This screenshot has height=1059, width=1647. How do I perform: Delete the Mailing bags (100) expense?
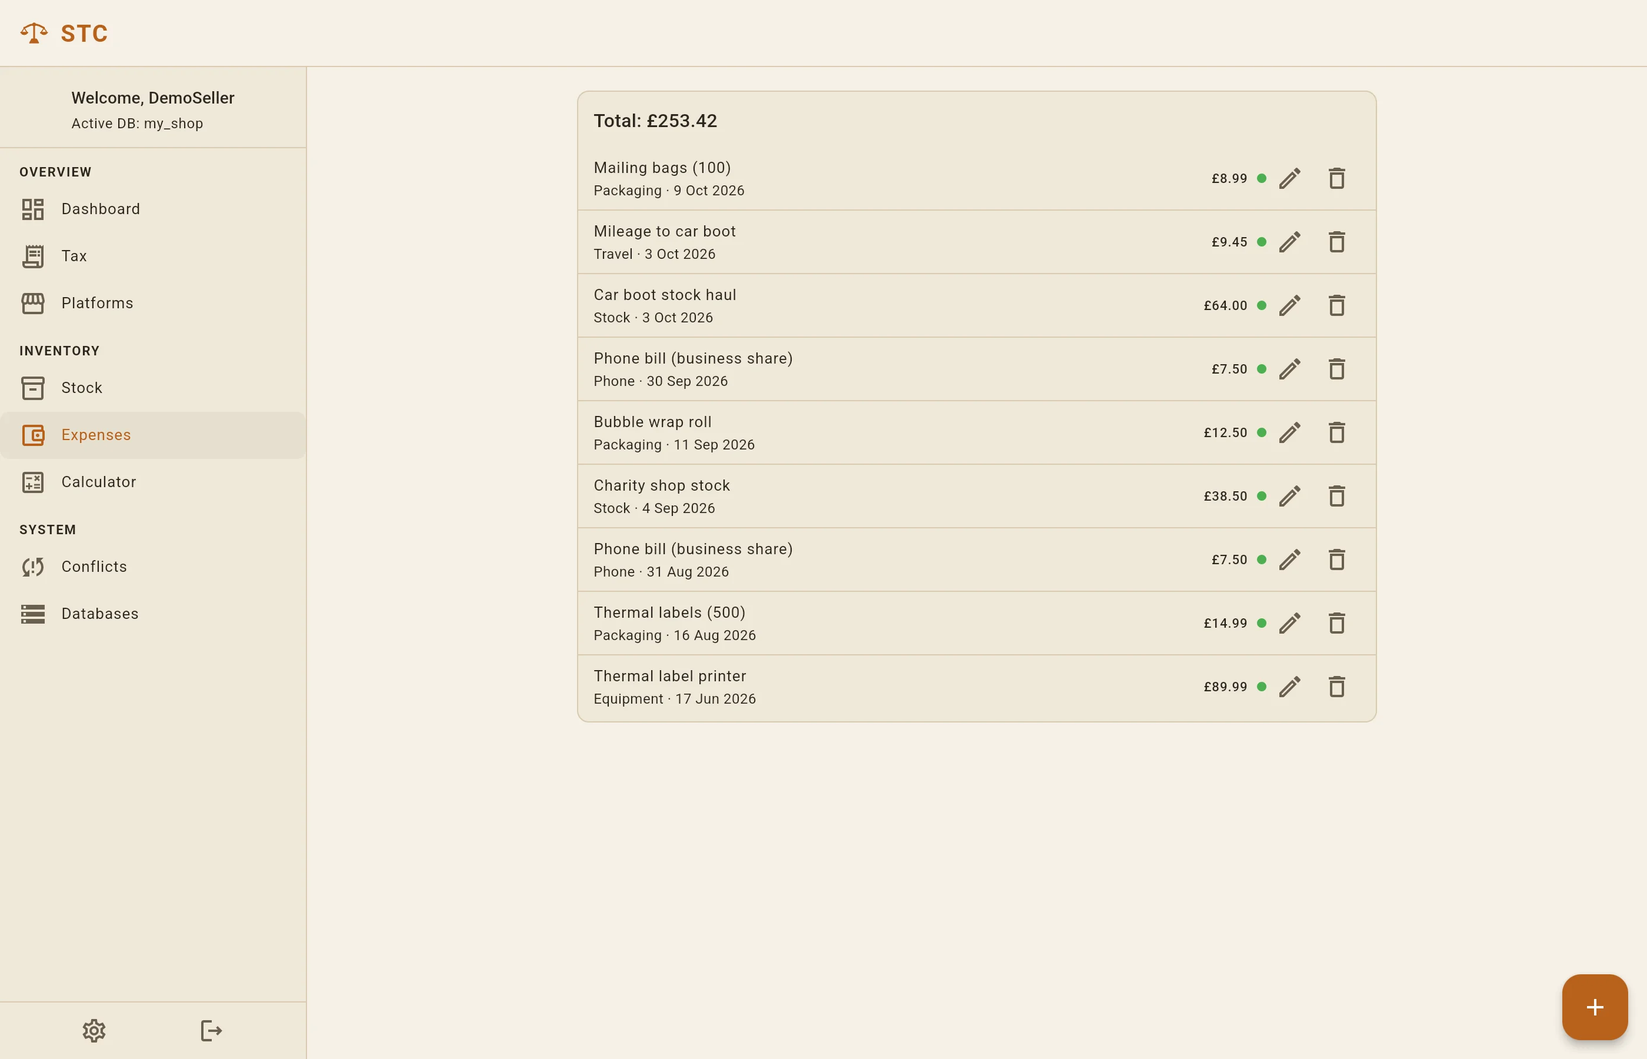coord(1336,179)
